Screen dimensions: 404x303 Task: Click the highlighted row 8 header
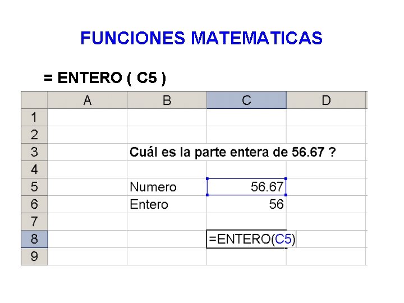pos(34,239)
